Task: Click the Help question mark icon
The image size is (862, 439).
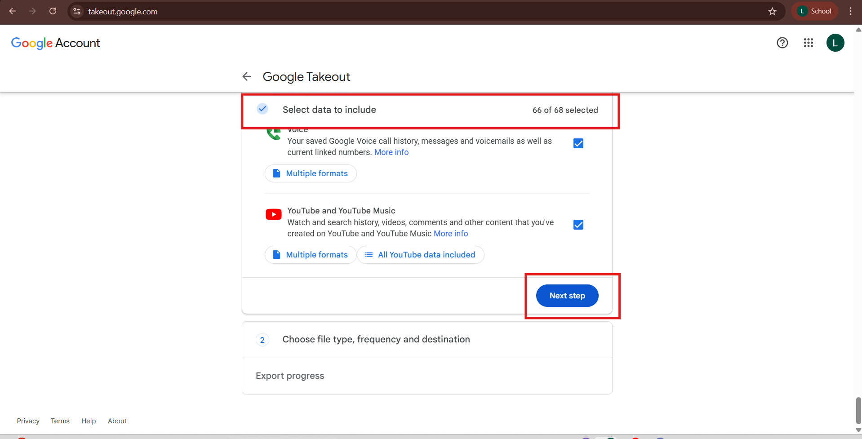Action: 782,43
